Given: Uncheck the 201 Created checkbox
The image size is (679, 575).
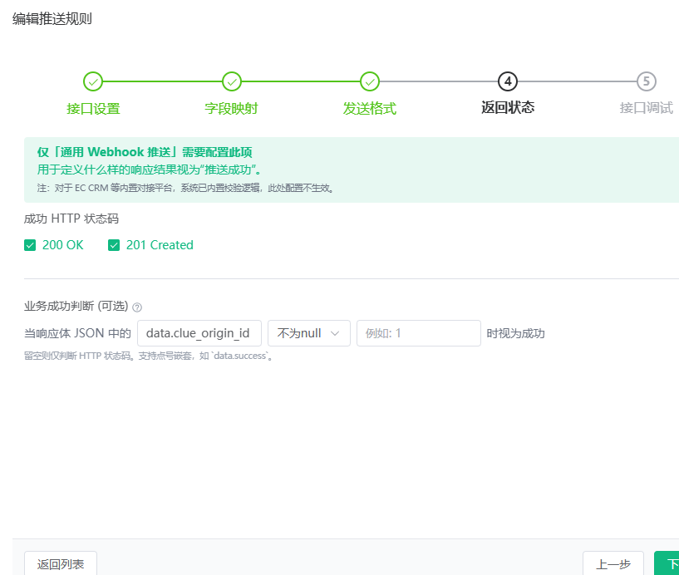Looking at the screenshot, I should (x=114, y=245).
